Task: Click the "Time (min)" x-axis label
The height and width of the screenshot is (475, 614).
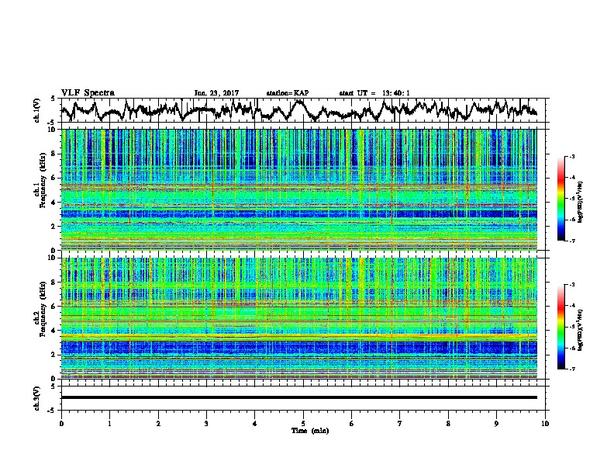Action: pos(310,431)
